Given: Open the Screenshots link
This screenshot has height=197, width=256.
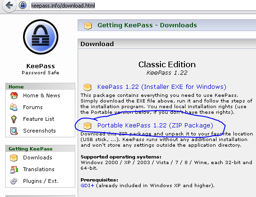Looking at the screenshot, I should (x=40, y=131).
